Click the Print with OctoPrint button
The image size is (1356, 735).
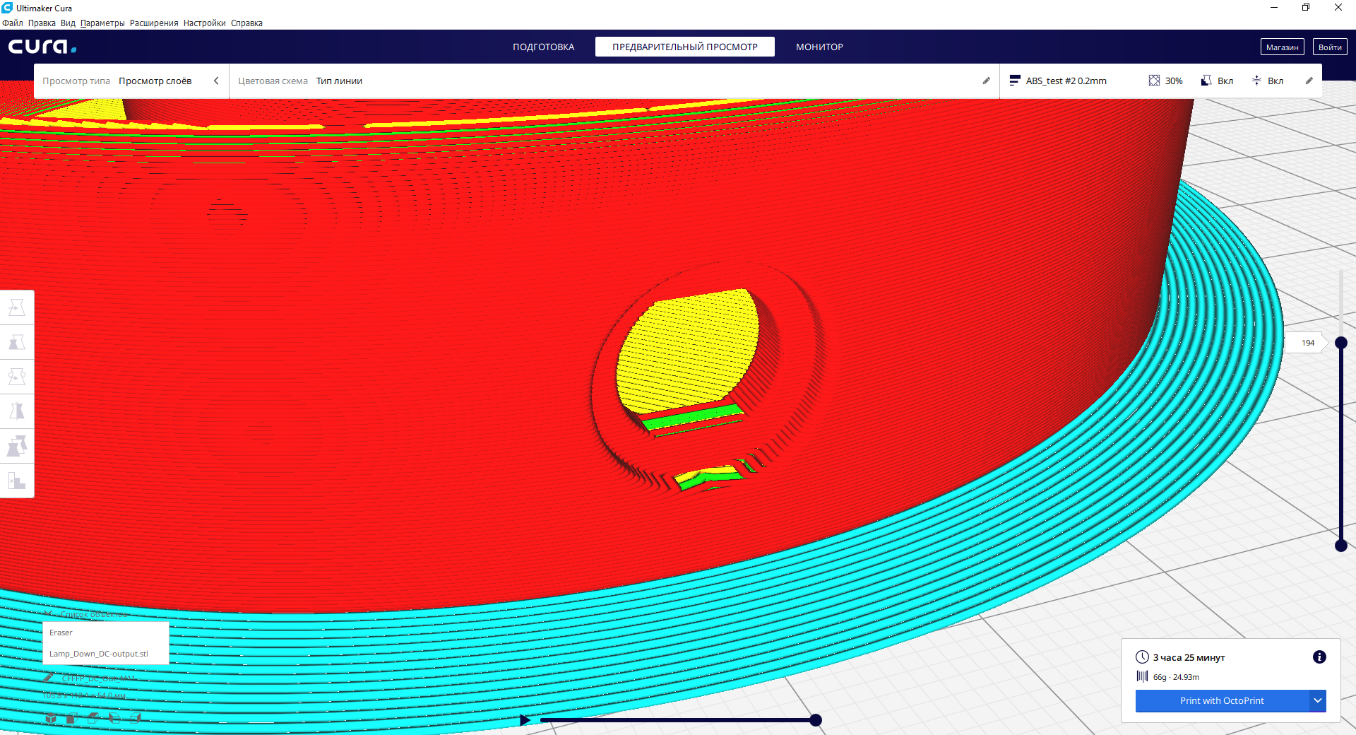point(1221,700)
